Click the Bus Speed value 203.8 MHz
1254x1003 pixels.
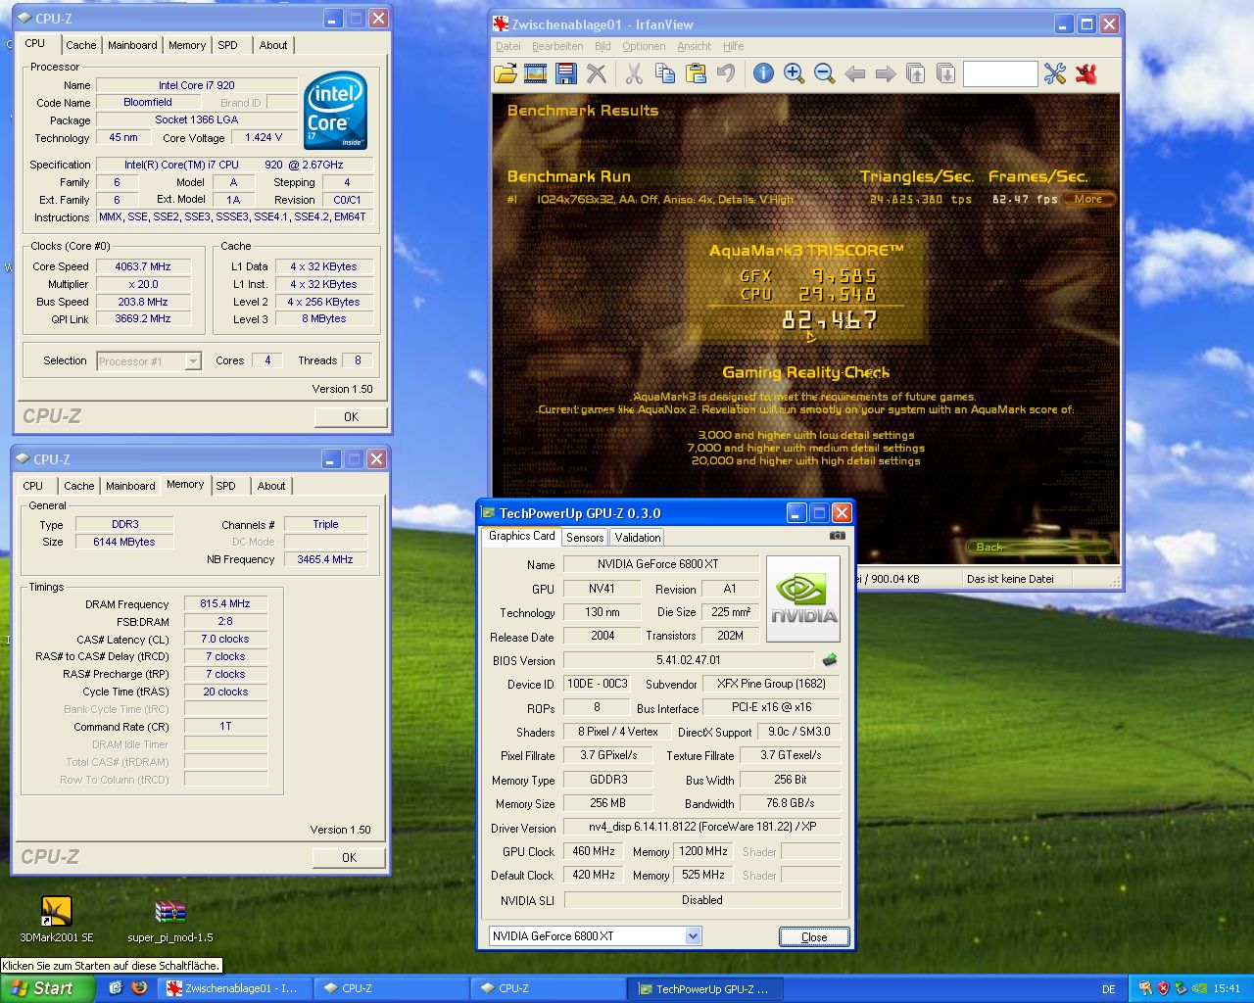click(x=143, y=302)
